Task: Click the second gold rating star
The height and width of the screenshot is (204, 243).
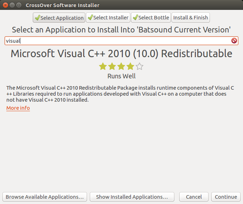Action: click(x=112, y=66)
